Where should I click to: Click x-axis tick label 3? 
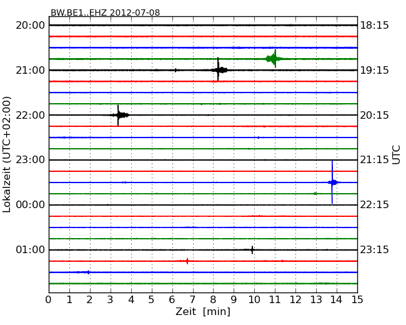pos(111,299)
